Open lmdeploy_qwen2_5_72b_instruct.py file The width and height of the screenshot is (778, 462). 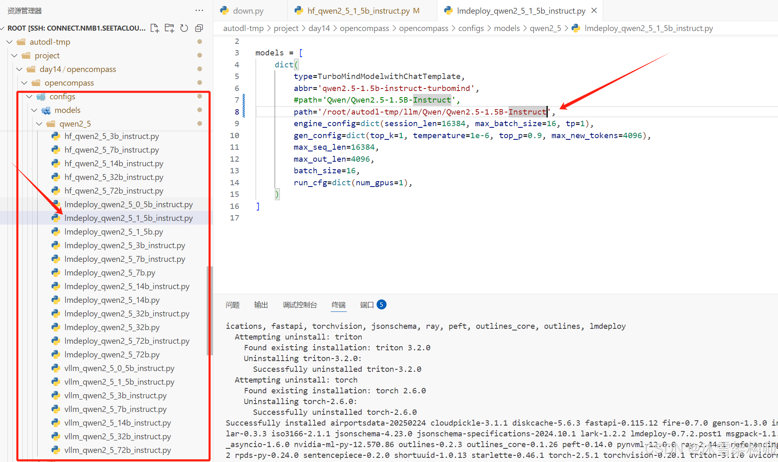[127, 341]
